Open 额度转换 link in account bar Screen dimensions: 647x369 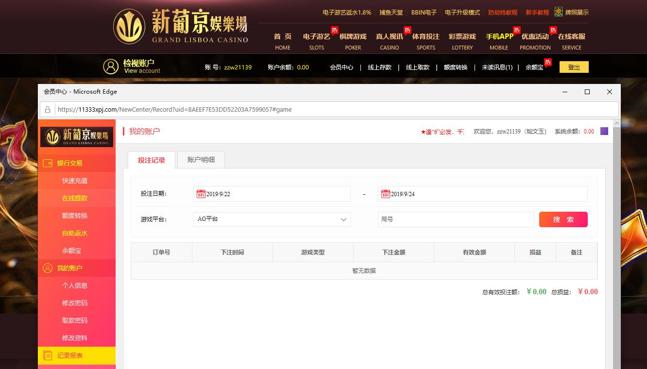(456, 67)
